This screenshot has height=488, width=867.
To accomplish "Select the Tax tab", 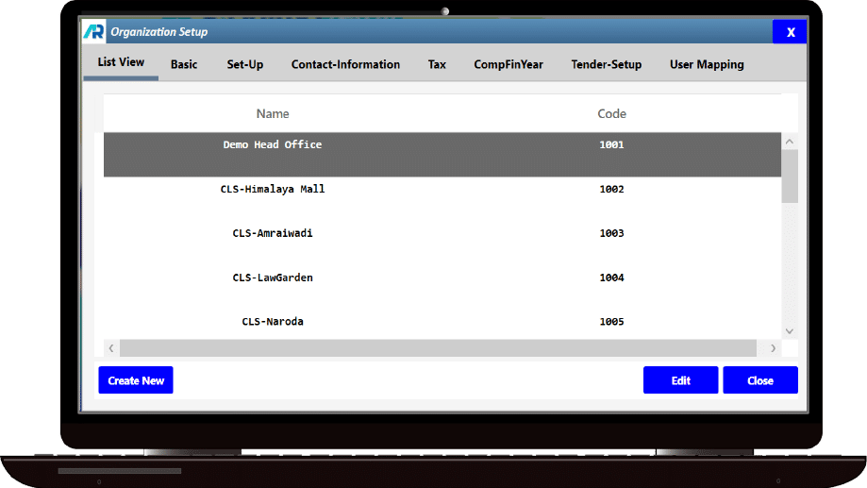I will coord(437,64).
